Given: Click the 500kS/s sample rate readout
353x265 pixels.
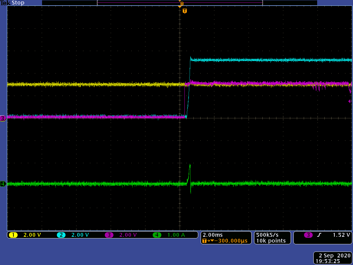Looking at the screenshot, I should tap(267, 235).
